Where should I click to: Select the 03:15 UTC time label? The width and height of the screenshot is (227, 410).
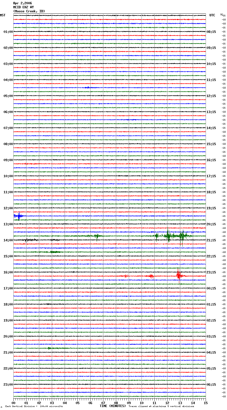tap(211, 336)
